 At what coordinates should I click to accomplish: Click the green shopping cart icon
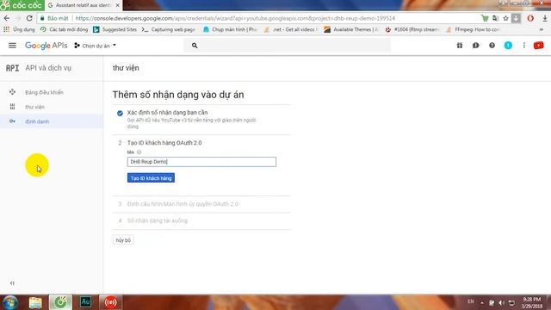485,18
